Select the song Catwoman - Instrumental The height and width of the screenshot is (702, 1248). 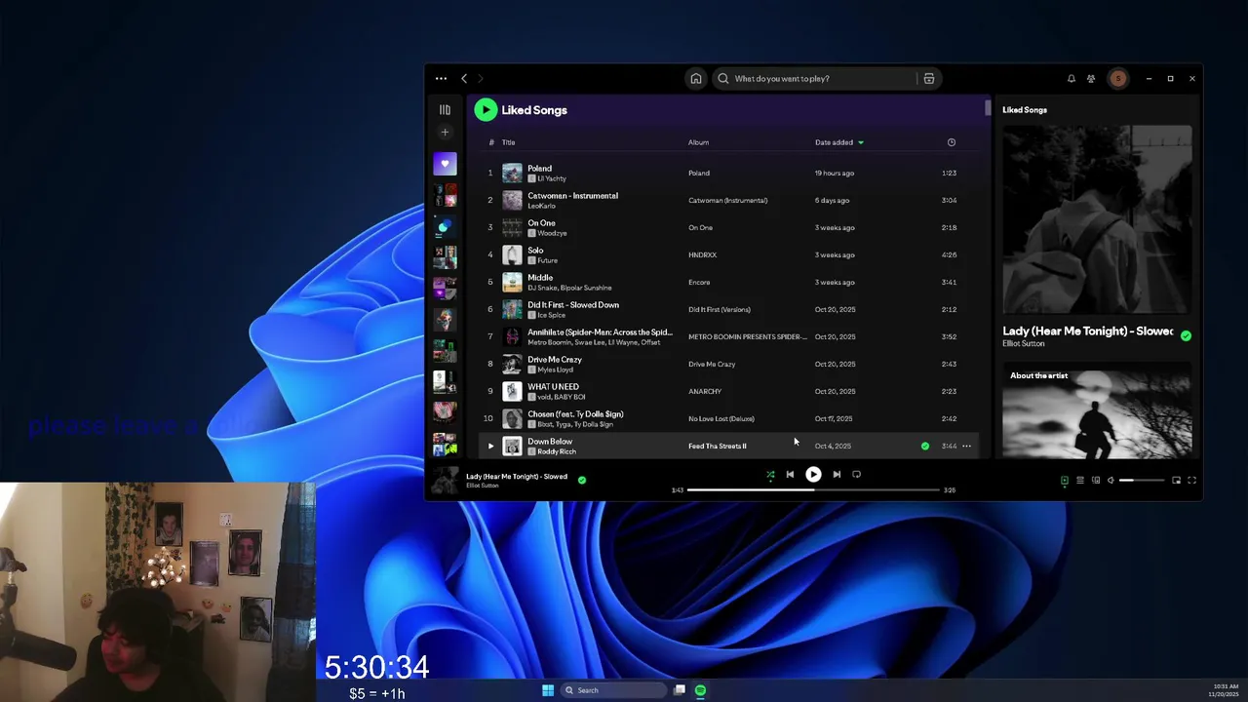tap(572, 195)
